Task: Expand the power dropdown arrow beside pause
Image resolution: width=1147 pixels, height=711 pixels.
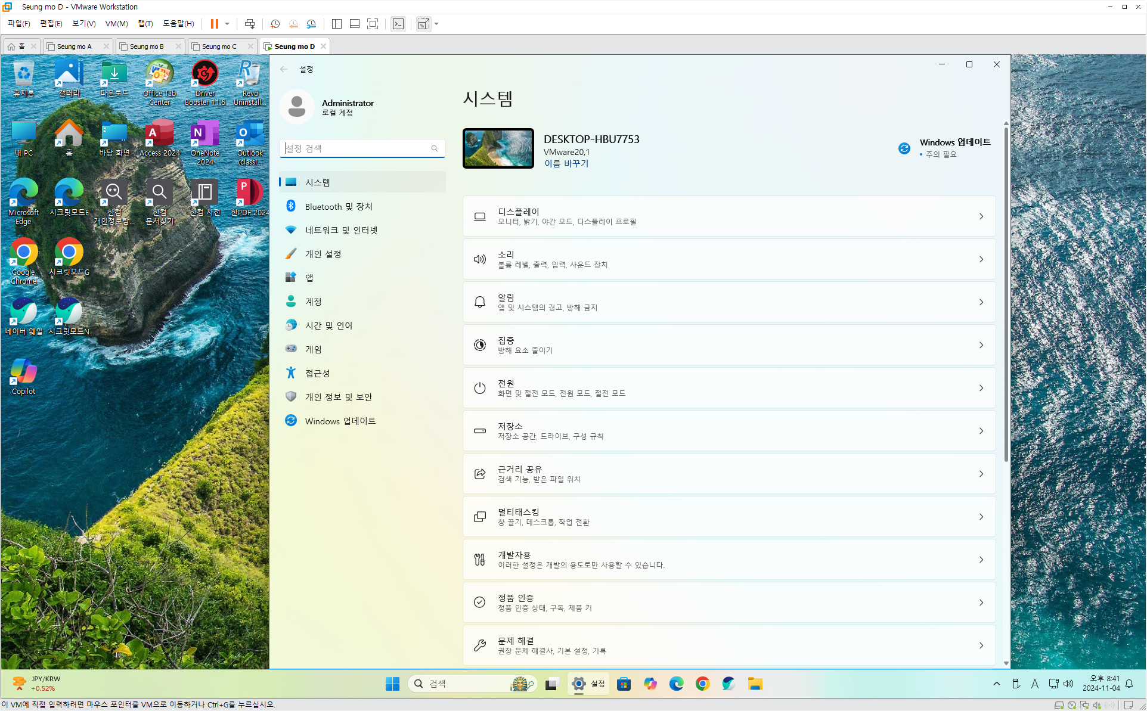Action: (x=227, y=24)
